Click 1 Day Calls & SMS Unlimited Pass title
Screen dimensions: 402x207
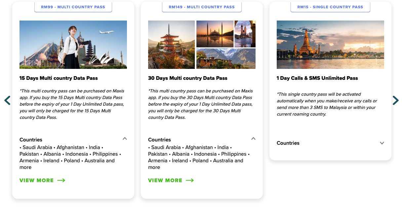coord(317,78)
